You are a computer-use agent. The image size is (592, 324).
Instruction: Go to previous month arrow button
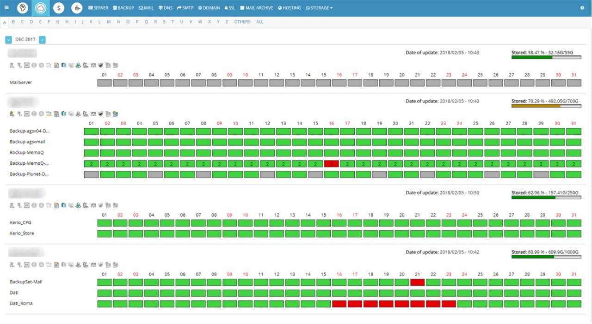[8, 40]
